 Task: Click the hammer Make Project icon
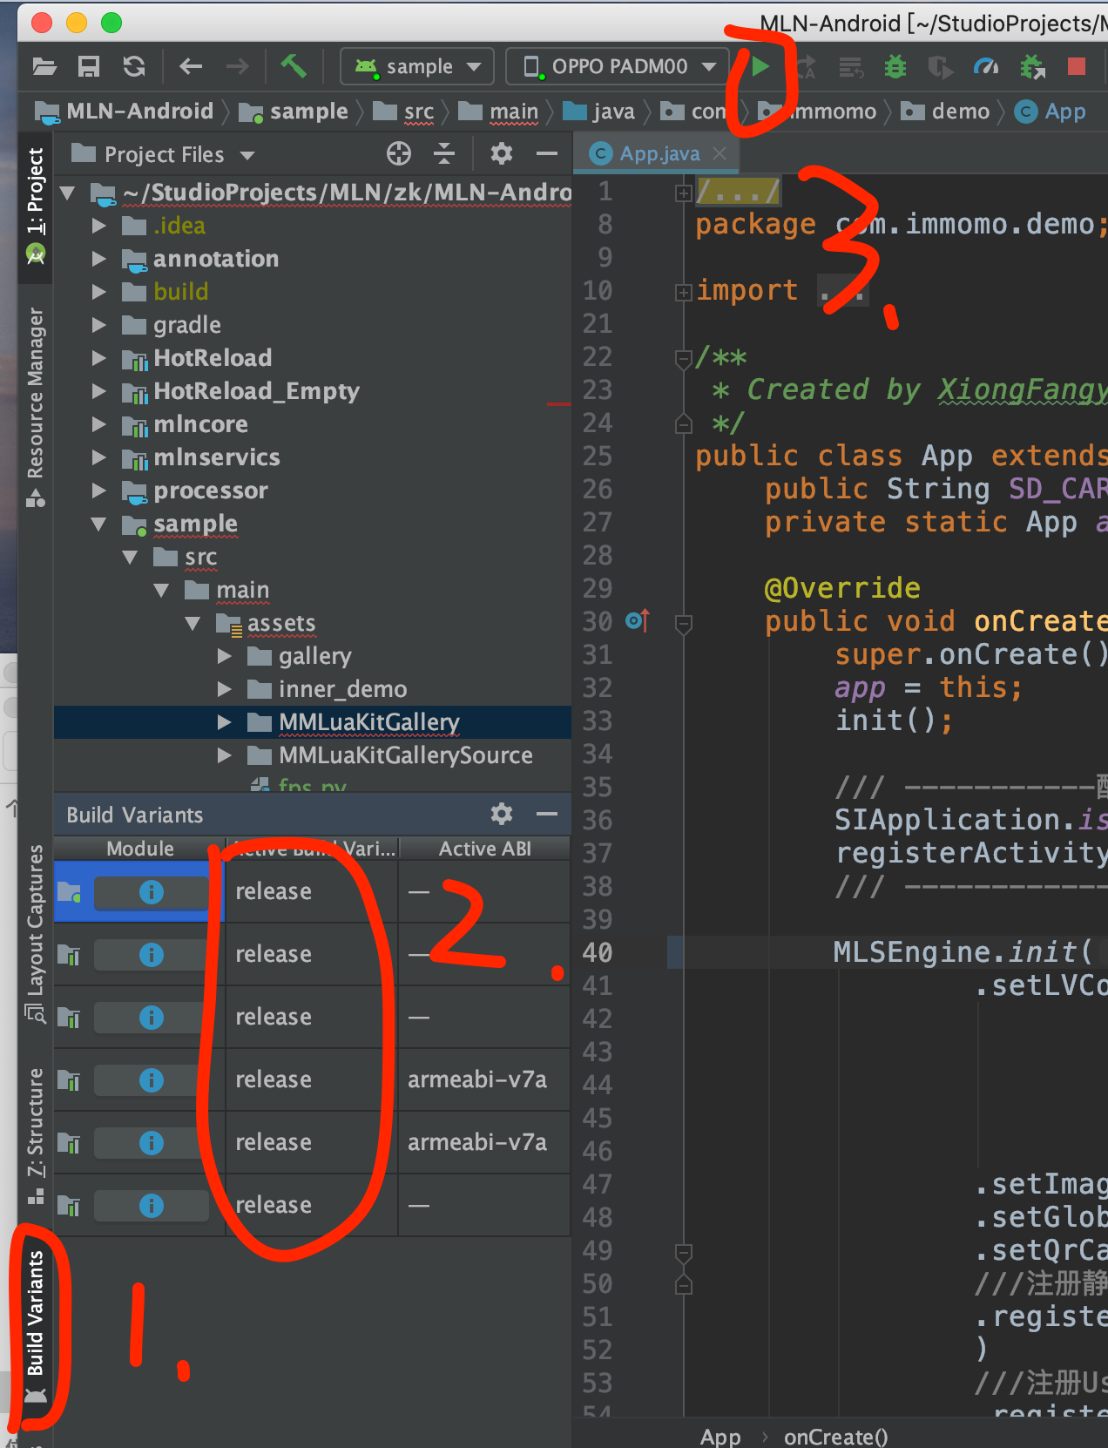293,66
